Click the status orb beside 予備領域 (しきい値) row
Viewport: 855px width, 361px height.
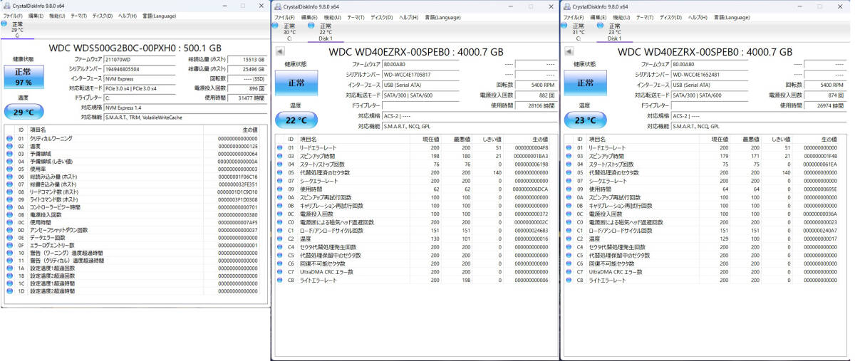pos(9,160)
